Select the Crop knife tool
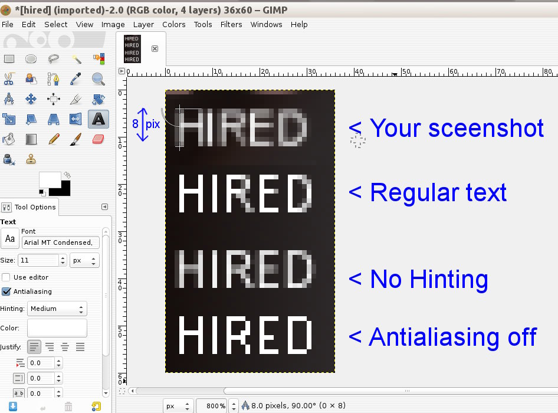 [x=76, y=99]
